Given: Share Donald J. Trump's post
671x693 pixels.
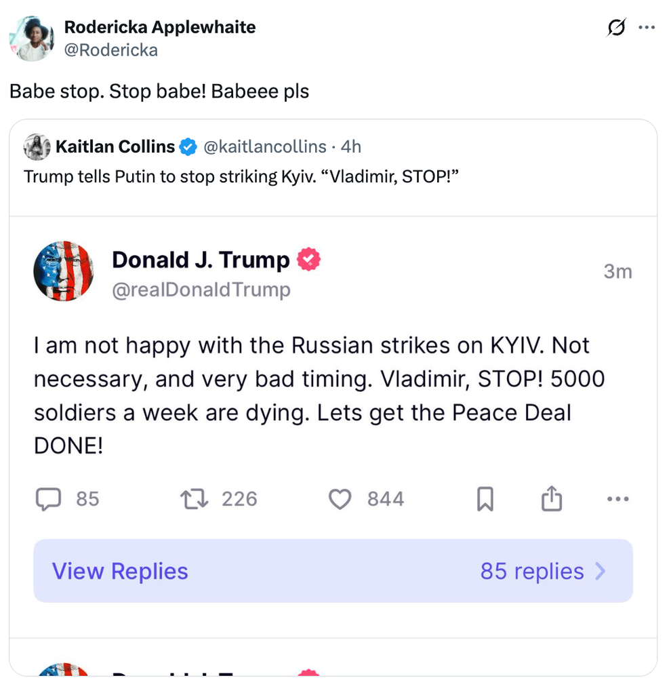Looking at the screenshot, I should click(x=551, y=498).
